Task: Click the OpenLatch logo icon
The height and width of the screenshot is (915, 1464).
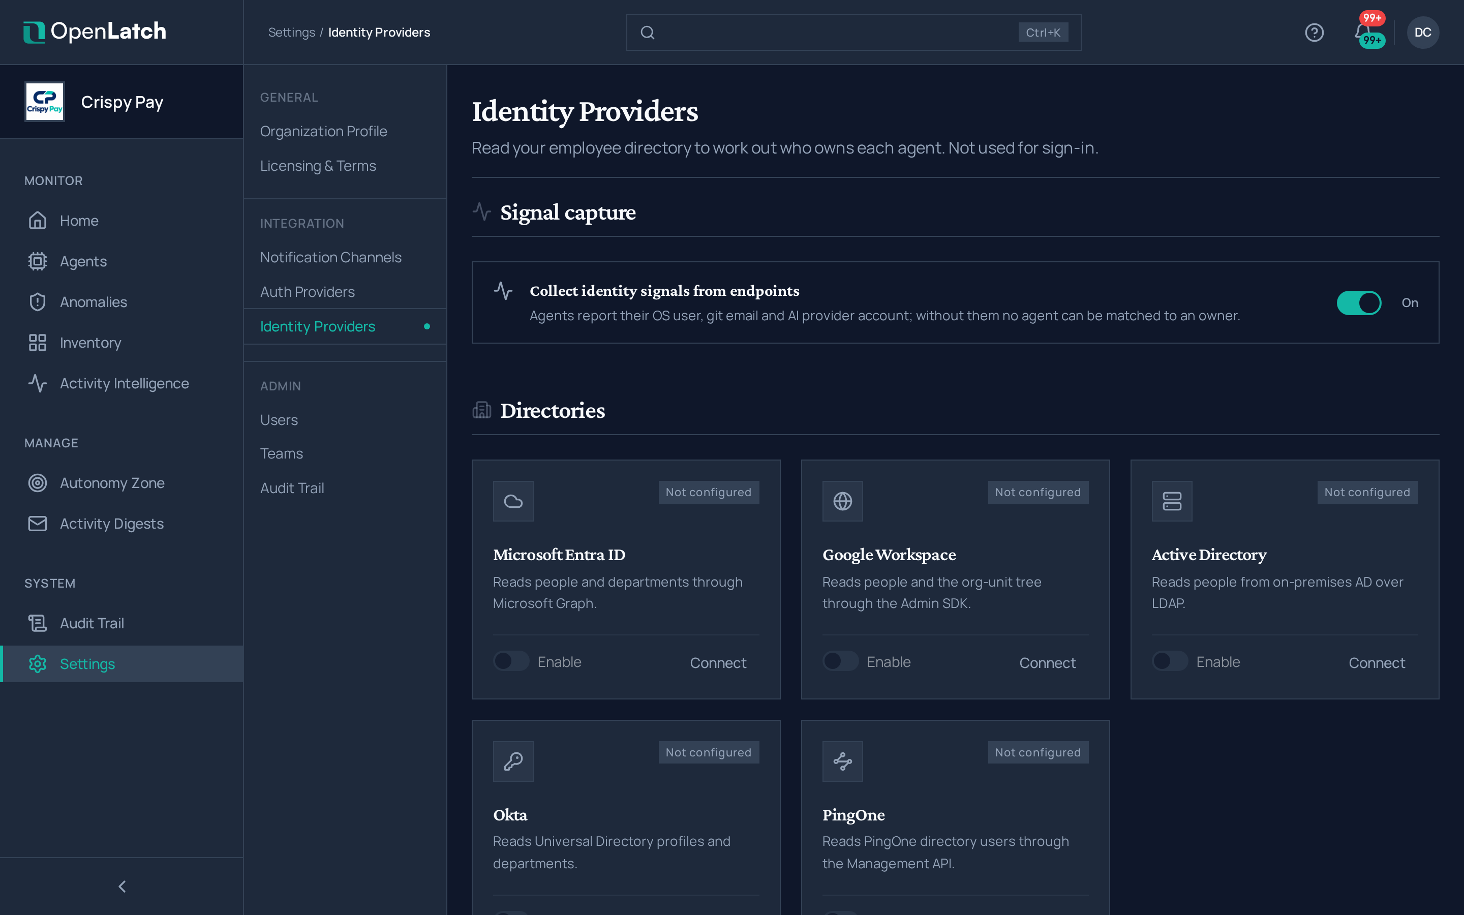Action: [x=34, y=32]
